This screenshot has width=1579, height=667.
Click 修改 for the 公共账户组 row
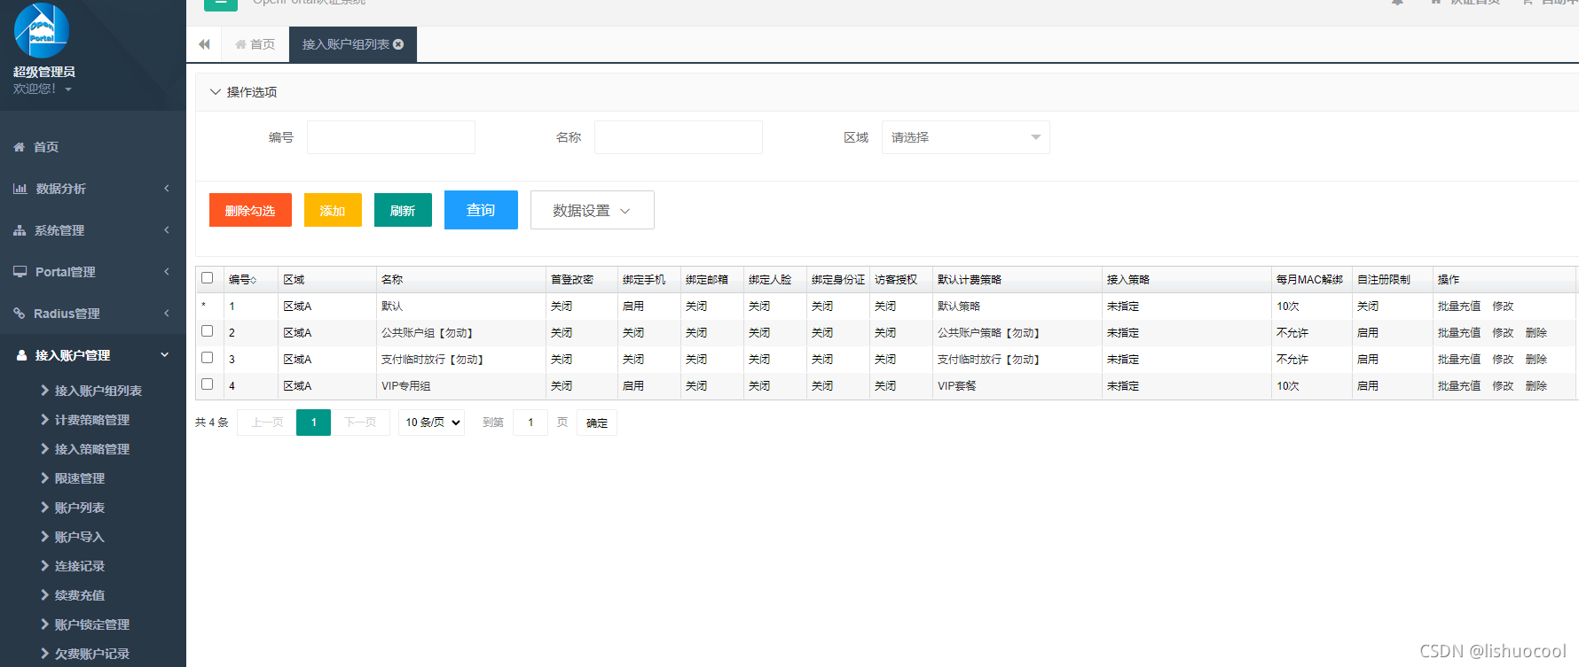[x=1503, y=333]
